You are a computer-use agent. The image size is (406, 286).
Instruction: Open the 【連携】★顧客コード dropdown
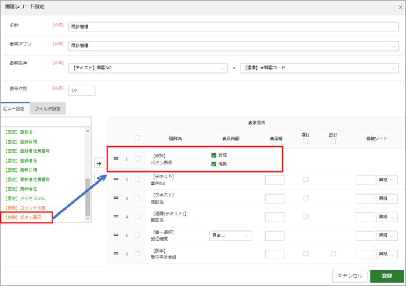tap(320, 68)
